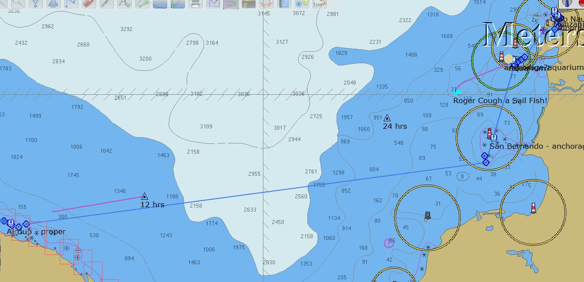The image size is (584, 282).
Task: Click depth sounding 2955
Action: [255, 174]
